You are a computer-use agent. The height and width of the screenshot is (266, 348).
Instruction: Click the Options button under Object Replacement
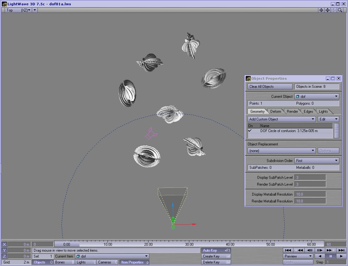(x=328, y=151)
